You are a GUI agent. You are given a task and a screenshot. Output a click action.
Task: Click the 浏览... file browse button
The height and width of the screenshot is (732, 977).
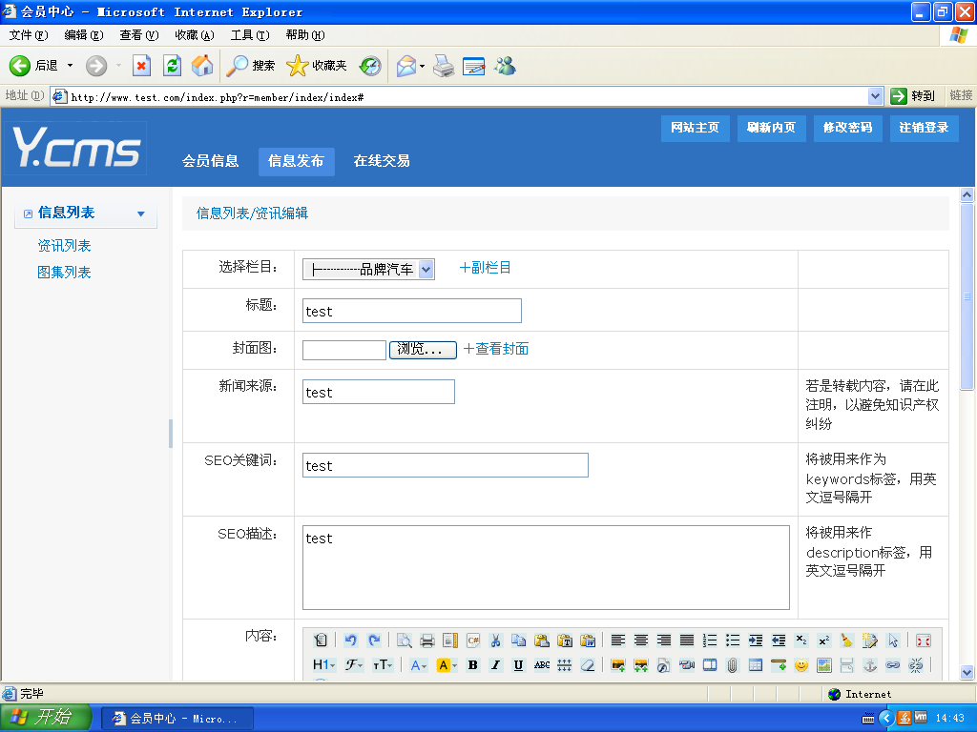click(x=423, y=350)
